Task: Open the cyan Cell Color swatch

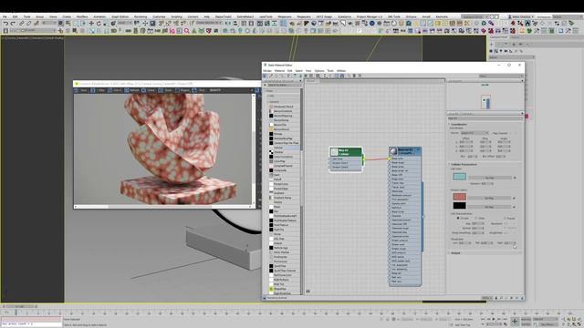Action: (x=459, y=177)
